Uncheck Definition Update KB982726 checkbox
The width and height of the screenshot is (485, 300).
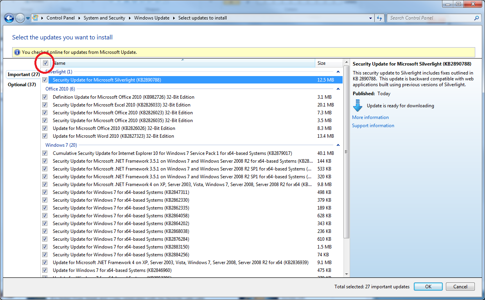[x=45, y=97]
